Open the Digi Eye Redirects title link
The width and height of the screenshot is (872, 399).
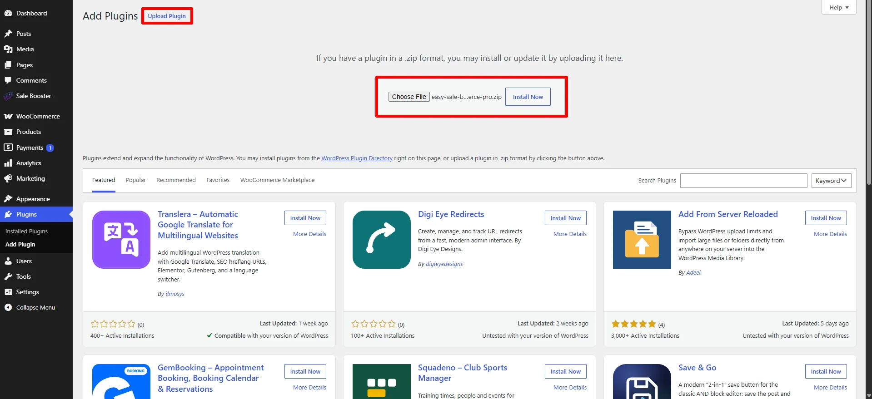click(451, 214)
